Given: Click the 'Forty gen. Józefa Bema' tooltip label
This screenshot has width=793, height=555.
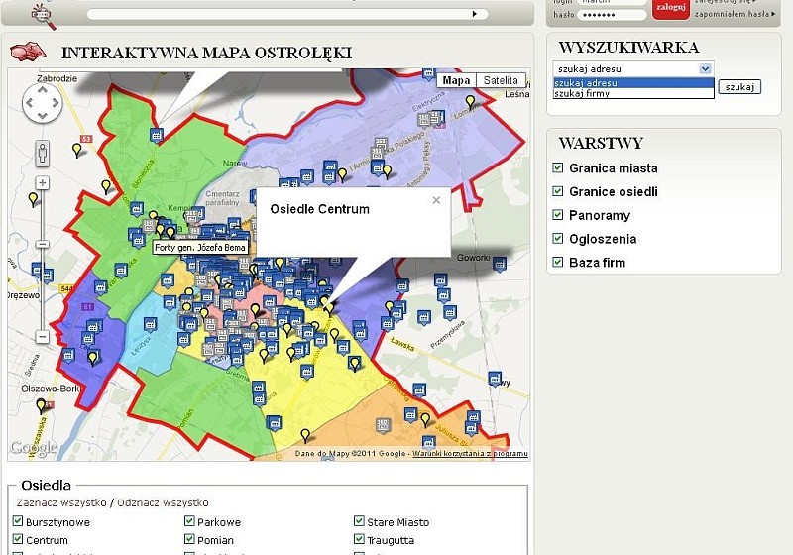Looking at the screenshot, I should click(200, 247).
